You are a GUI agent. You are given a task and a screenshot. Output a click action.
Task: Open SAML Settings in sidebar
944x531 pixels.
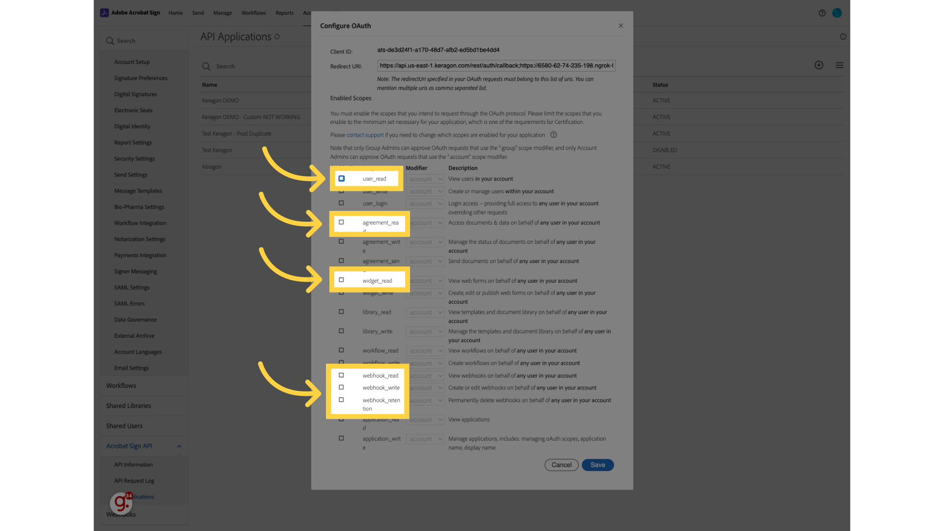tap(132, 288)
